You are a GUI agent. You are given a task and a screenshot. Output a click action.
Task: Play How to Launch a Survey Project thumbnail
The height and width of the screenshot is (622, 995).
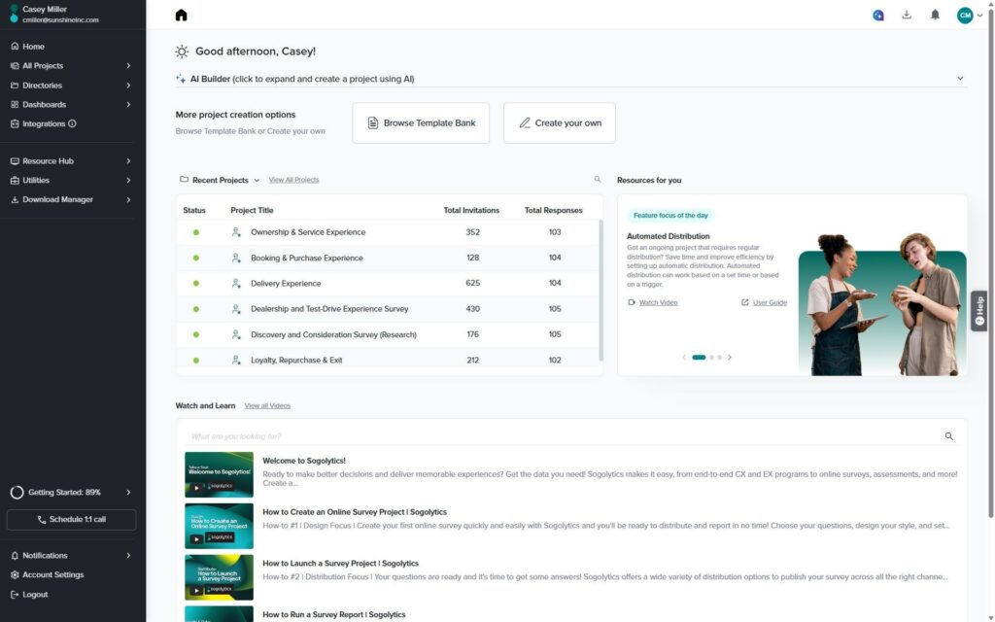tap(219, 577)
